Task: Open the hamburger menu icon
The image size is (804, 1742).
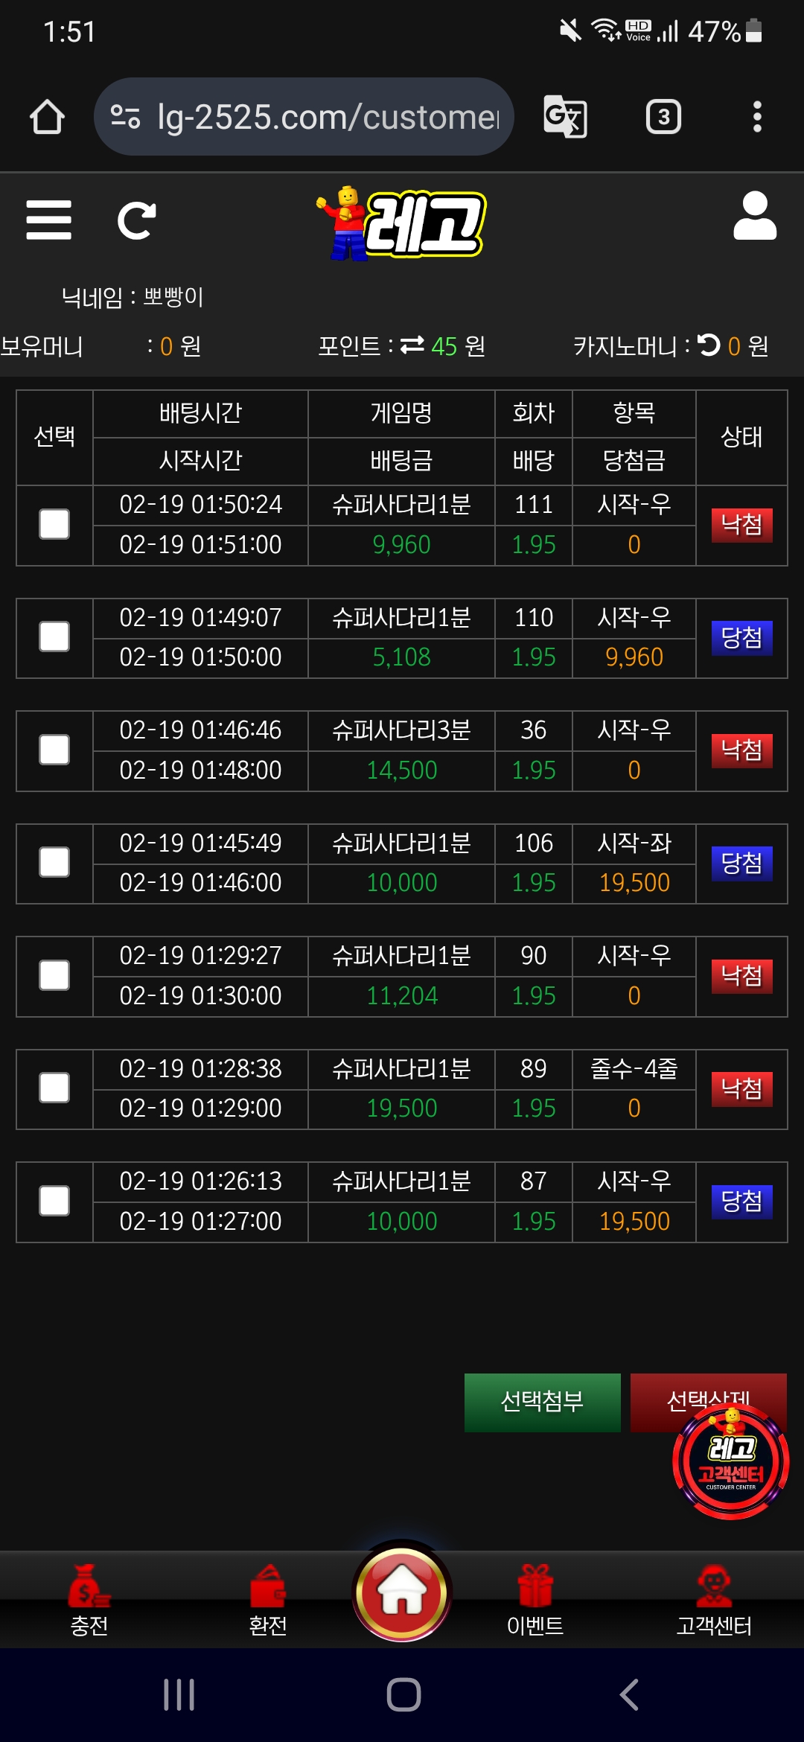Action: 48,220
